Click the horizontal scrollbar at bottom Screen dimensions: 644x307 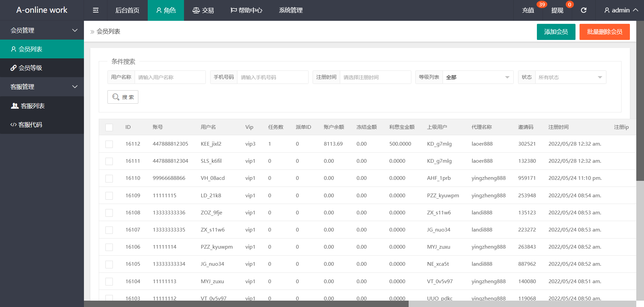pos(246,304)
